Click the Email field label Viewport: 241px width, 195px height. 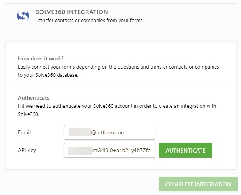click(x=24, y=132)
